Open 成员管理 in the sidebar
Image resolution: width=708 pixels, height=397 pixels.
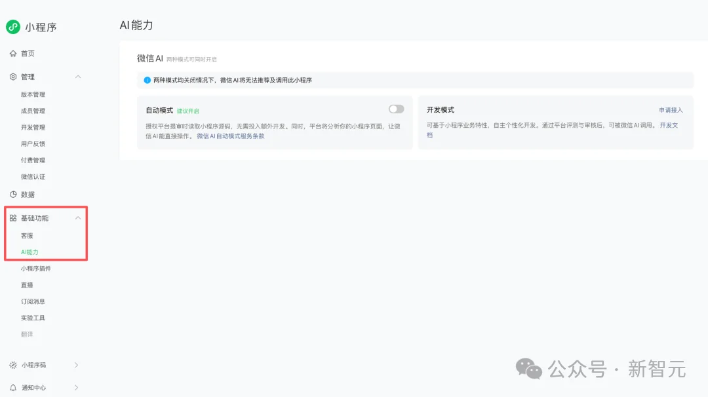(x=33, y=111)
